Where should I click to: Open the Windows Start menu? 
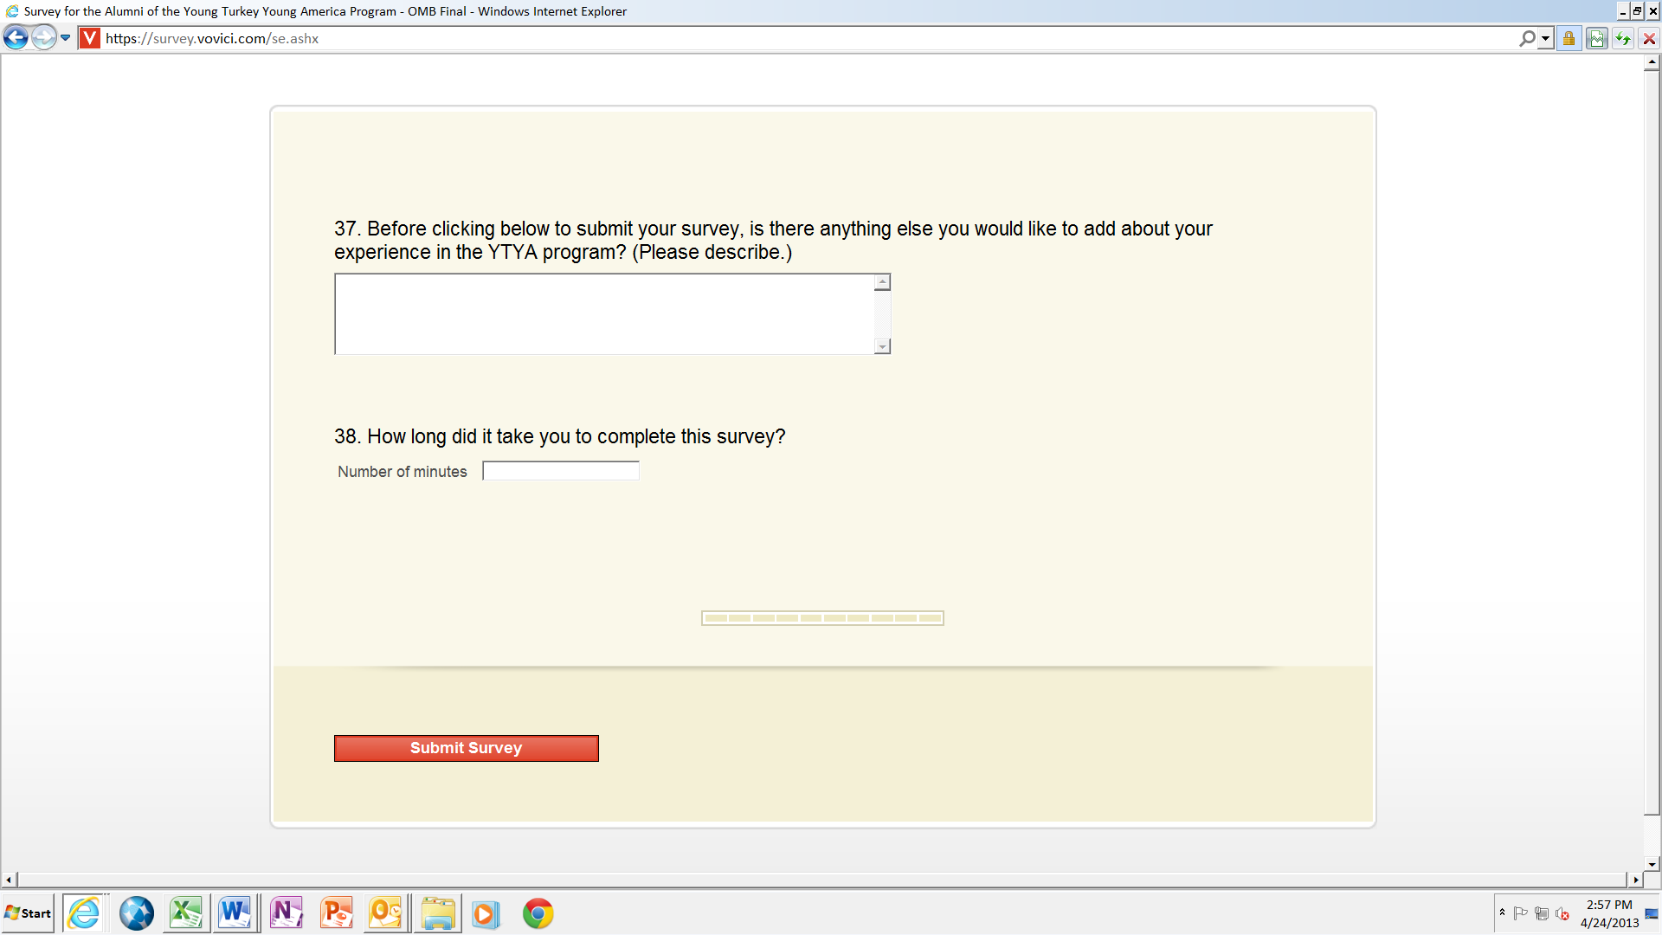click(28, 913)
